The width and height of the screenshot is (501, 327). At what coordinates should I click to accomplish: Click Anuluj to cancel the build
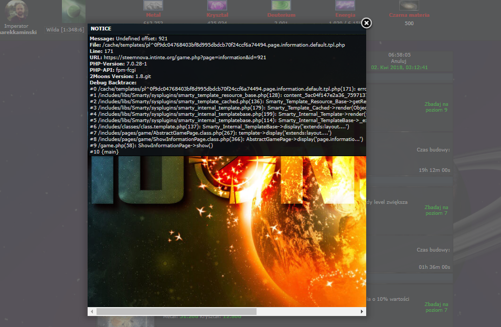point(398,61)
